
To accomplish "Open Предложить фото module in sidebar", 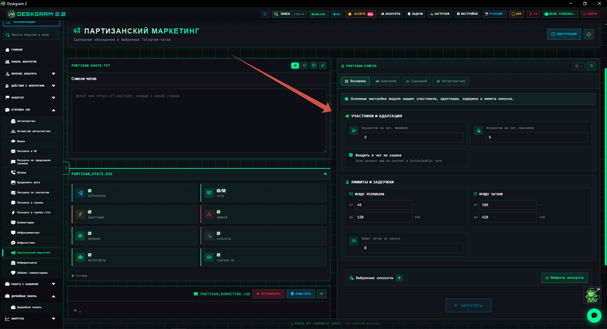I will (31, 183).
